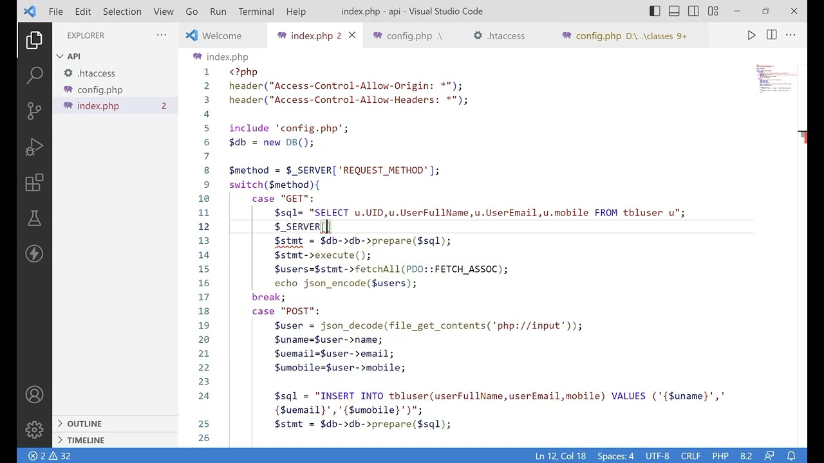Open the File menu
The width and height of the screenshot is (824, 463).
[55, 11]
